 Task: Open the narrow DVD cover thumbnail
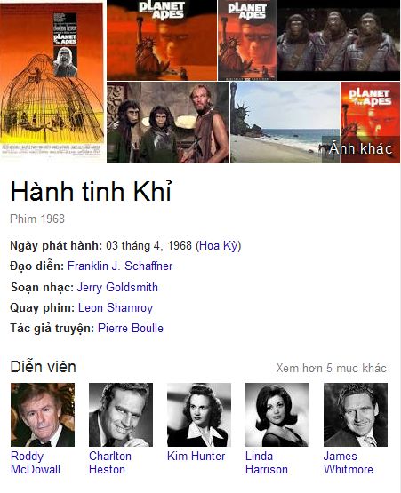point(247,40)
